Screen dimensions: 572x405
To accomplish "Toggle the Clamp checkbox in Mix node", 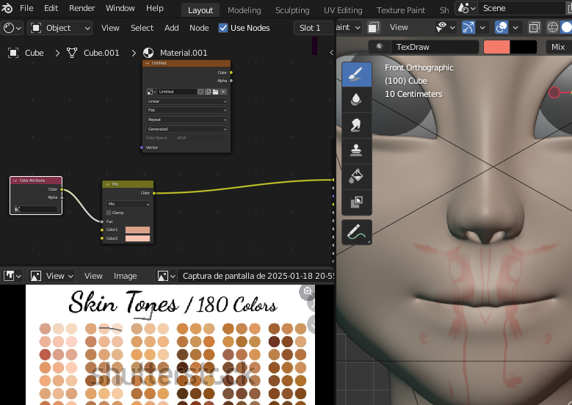I will click(109, 213).
